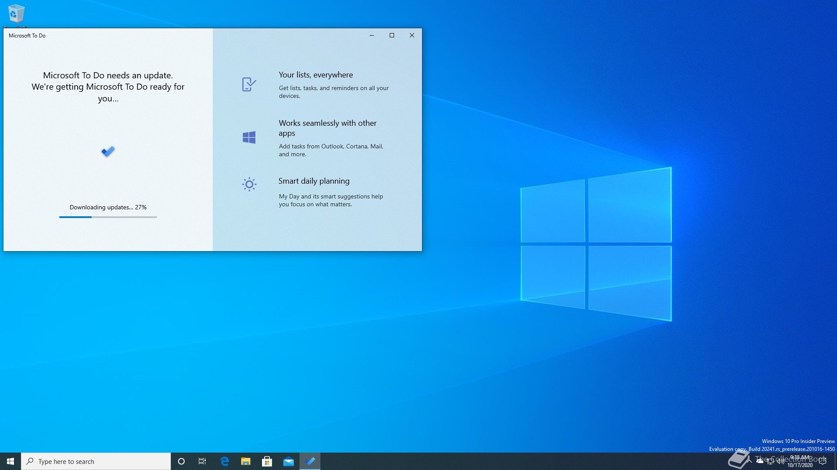The image size is (837, 470).
Task: Maximize the Microsoft To Do window
Action: coord(392,35)
